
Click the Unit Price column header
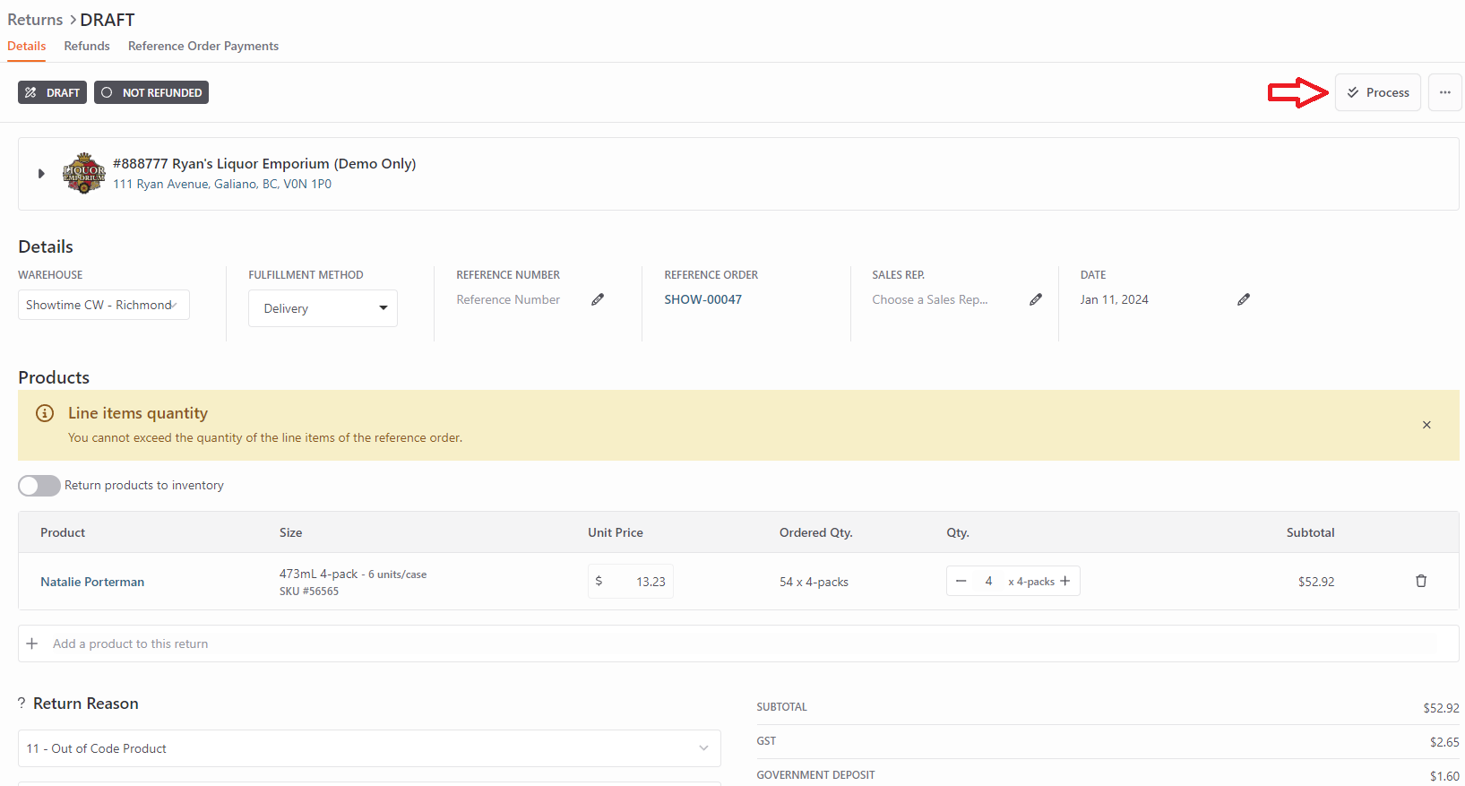coord(616,532)
